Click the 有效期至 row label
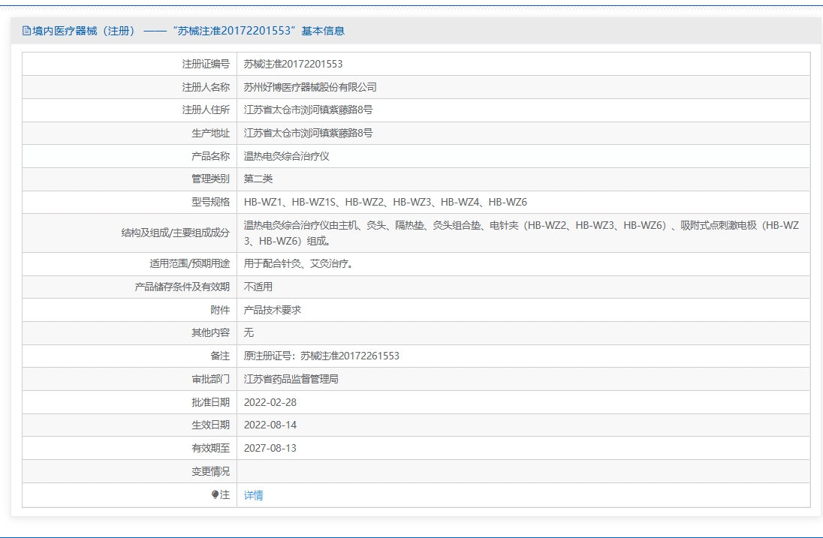 point(210,448)
